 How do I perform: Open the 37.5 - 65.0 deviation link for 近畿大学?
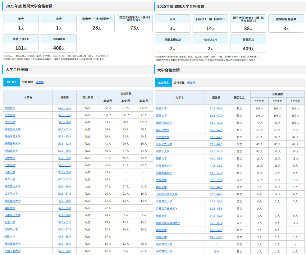216,109
